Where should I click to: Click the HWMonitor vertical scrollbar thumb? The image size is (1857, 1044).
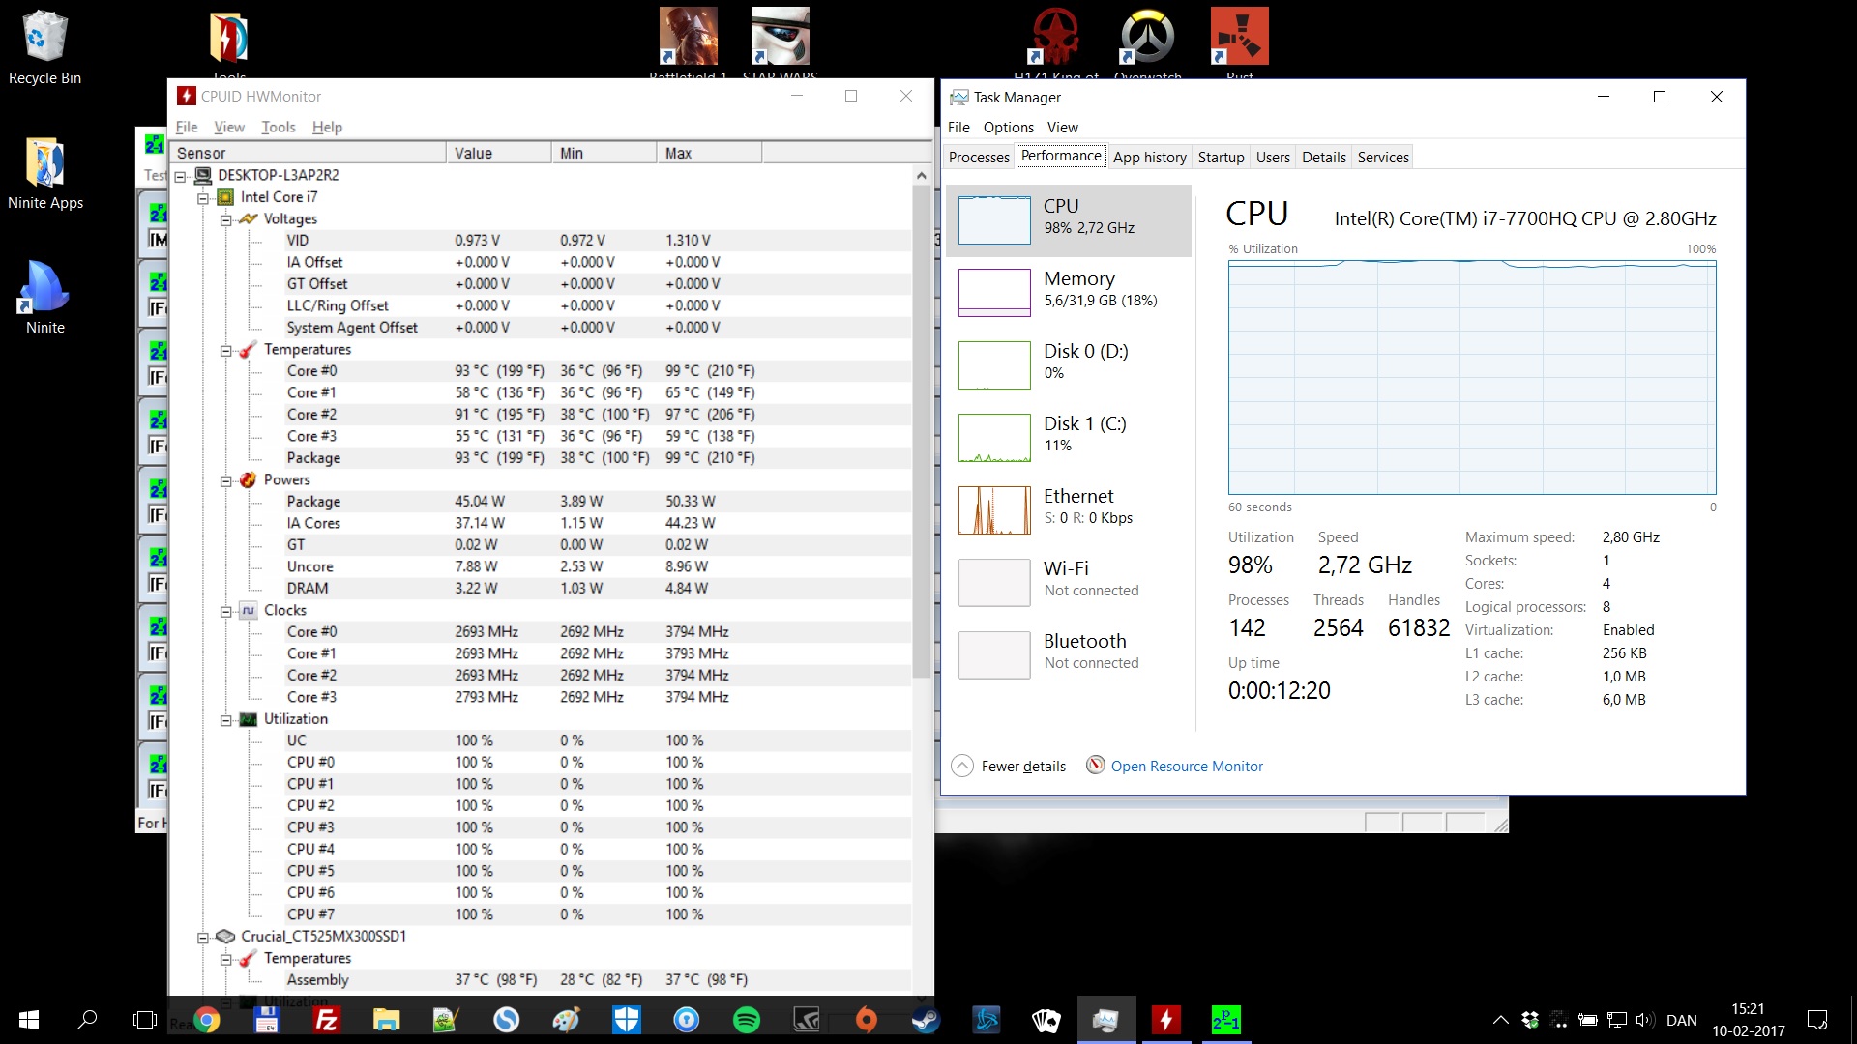921,430
